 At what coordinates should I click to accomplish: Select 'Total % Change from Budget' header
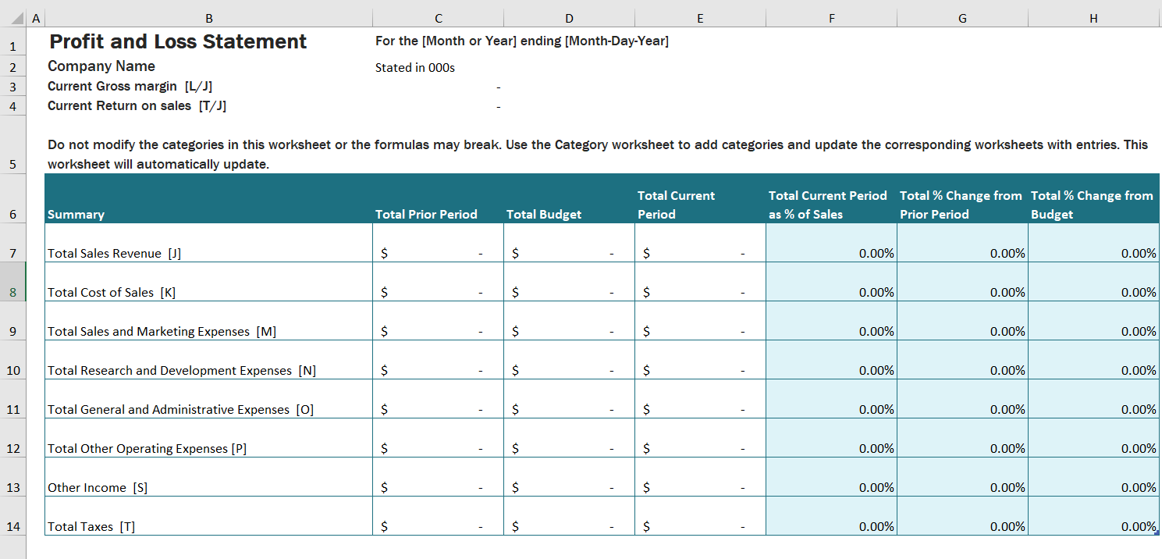click(x=1094, y=198)
